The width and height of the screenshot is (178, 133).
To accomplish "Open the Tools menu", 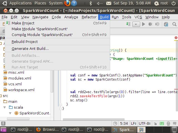I will click(127, 17).
